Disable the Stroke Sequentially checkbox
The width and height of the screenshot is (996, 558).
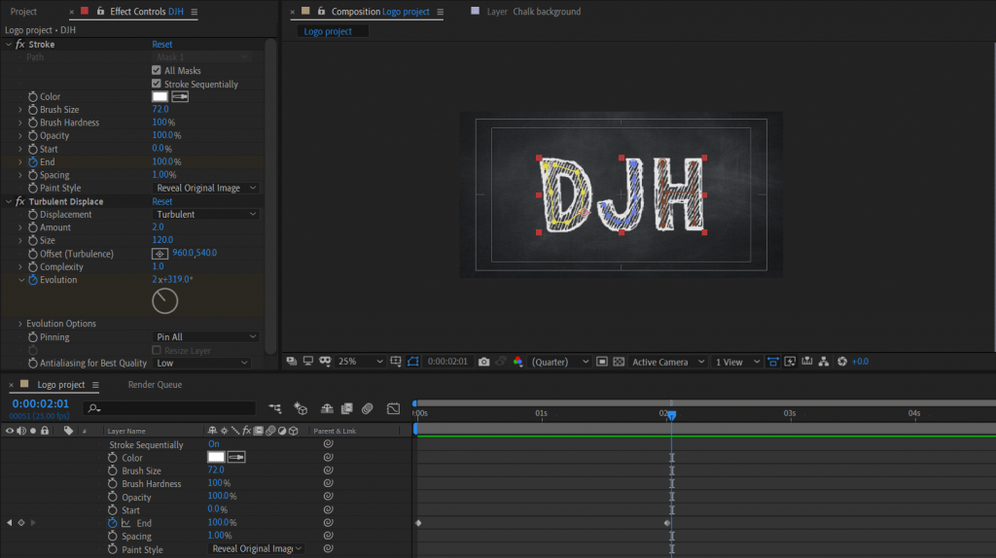click(157, 84)
